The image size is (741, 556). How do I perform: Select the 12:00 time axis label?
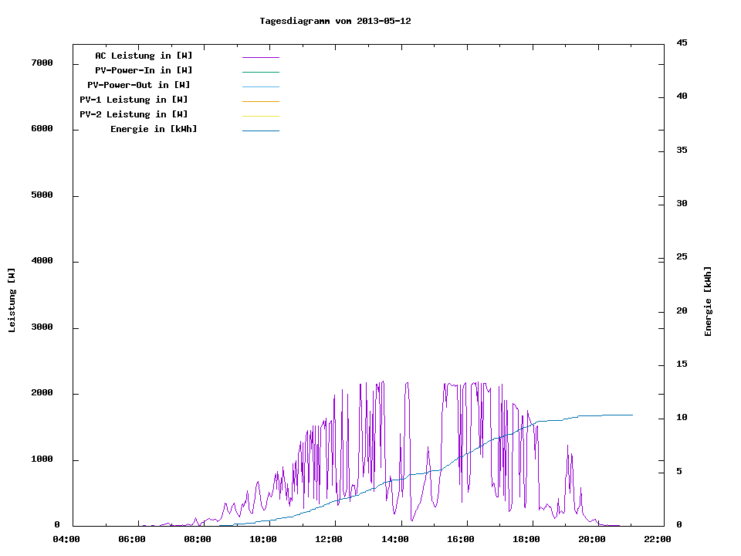329,539
